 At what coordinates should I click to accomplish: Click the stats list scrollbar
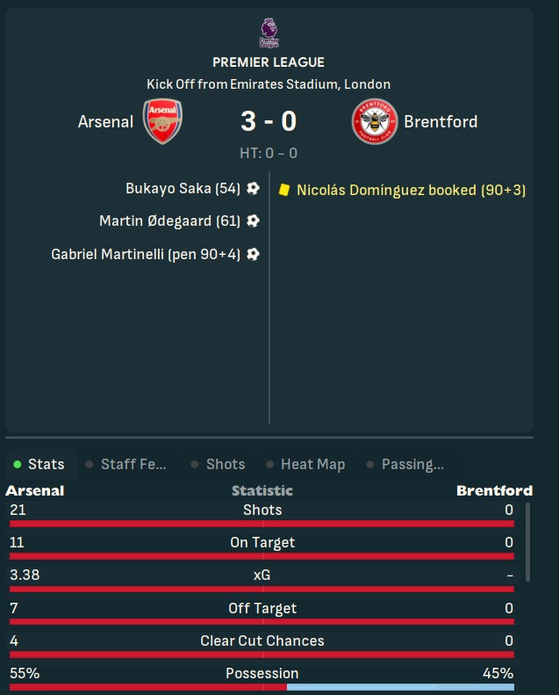coord(527,542)
